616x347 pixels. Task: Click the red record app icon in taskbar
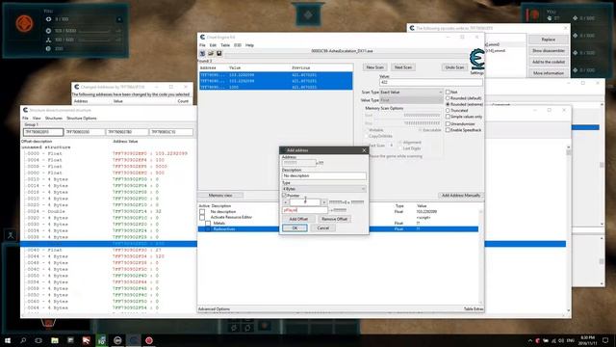149,340
